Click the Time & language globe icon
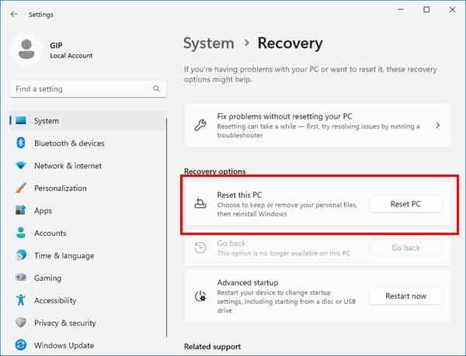466x356 pixels. [21, 255]
